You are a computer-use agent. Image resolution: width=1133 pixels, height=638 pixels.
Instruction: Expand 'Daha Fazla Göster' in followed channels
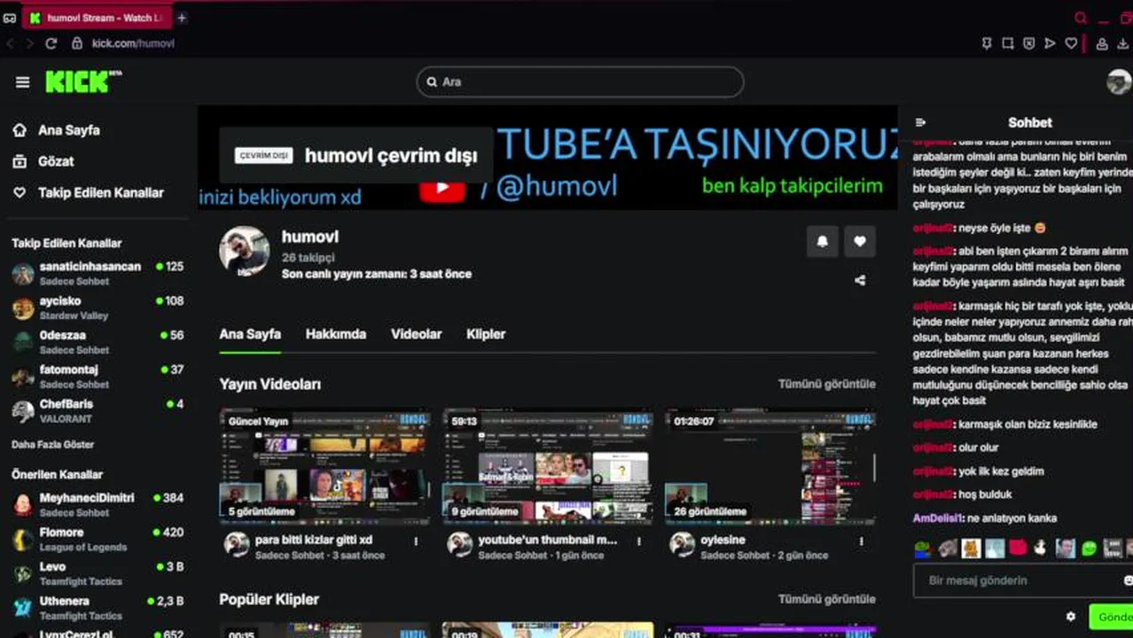pos(52,445)
